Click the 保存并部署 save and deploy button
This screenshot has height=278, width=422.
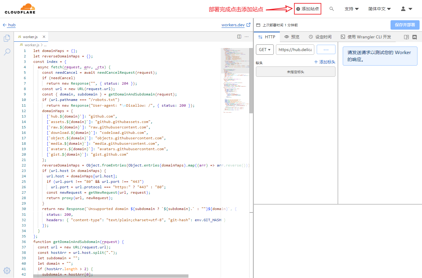[x=405, y=25]
